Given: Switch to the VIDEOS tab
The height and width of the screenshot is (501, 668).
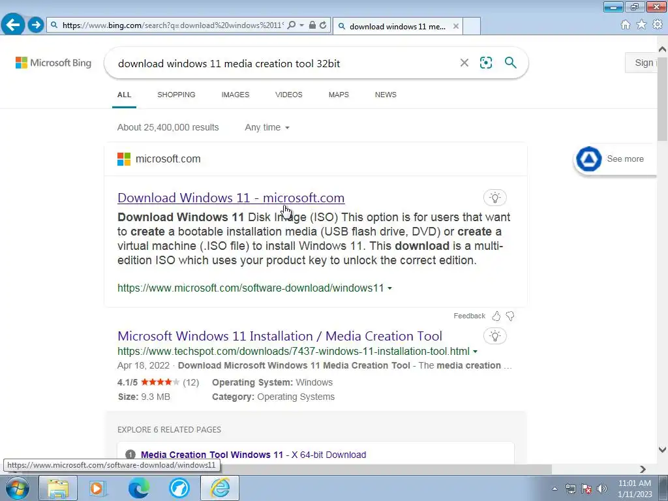Looking at the screenshot, I should (289, 95).
